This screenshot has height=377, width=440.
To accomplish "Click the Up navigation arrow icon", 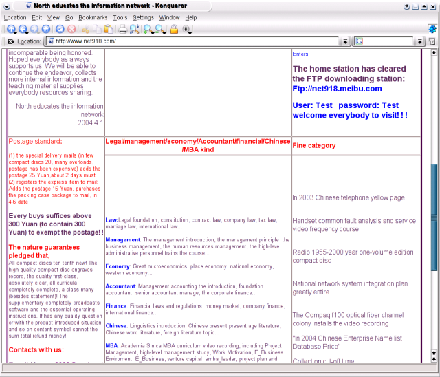I will 11,29.
